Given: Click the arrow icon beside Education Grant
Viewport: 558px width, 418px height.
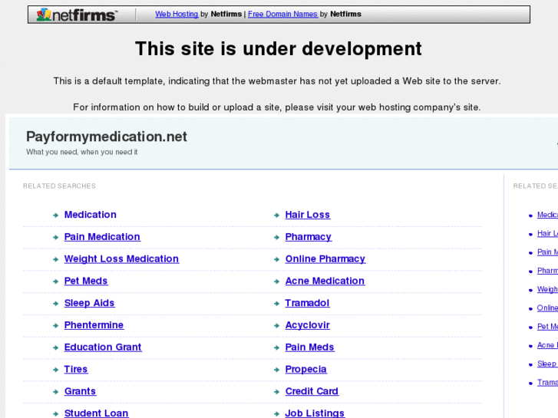Looking at the screenshot, I should [x=55, y=347].
